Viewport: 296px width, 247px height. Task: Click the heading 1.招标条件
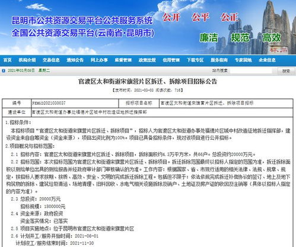tap(18, 123)
